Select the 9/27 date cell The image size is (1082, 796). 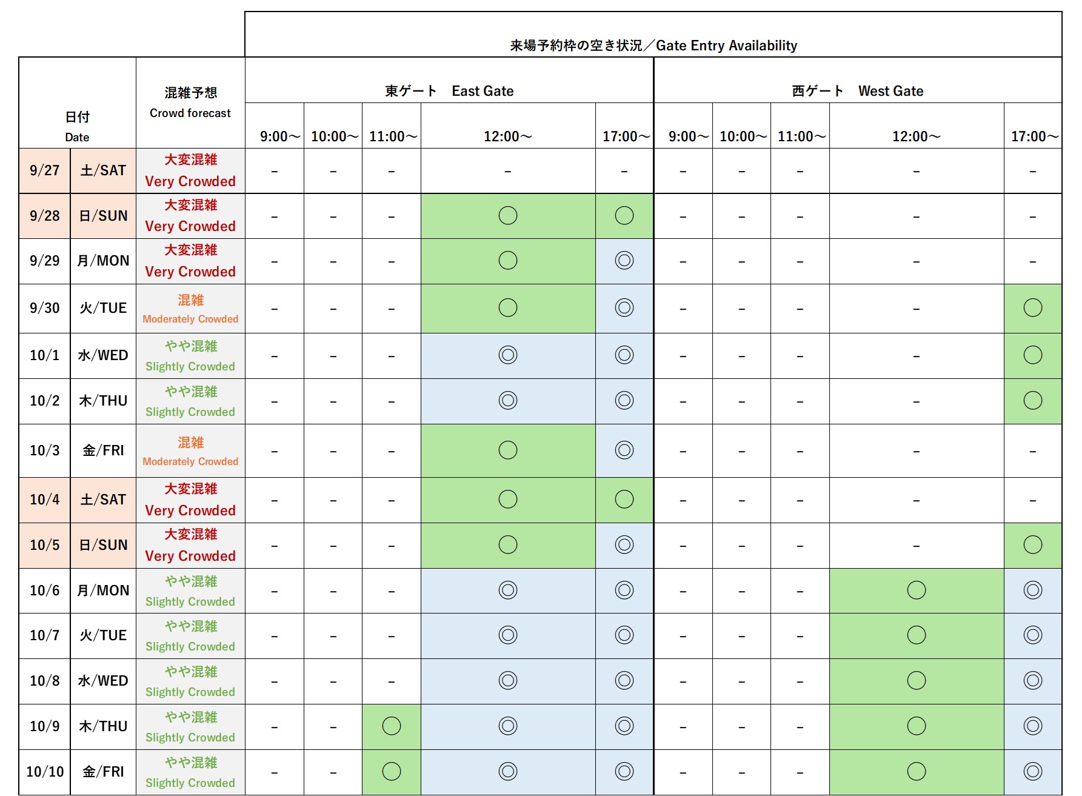[45, 171]
